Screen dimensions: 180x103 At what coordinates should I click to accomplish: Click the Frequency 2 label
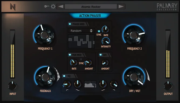pos(134,49)
